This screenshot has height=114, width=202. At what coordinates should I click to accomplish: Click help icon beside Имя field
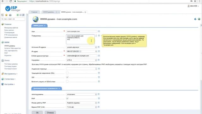click(x=99, y=31)
